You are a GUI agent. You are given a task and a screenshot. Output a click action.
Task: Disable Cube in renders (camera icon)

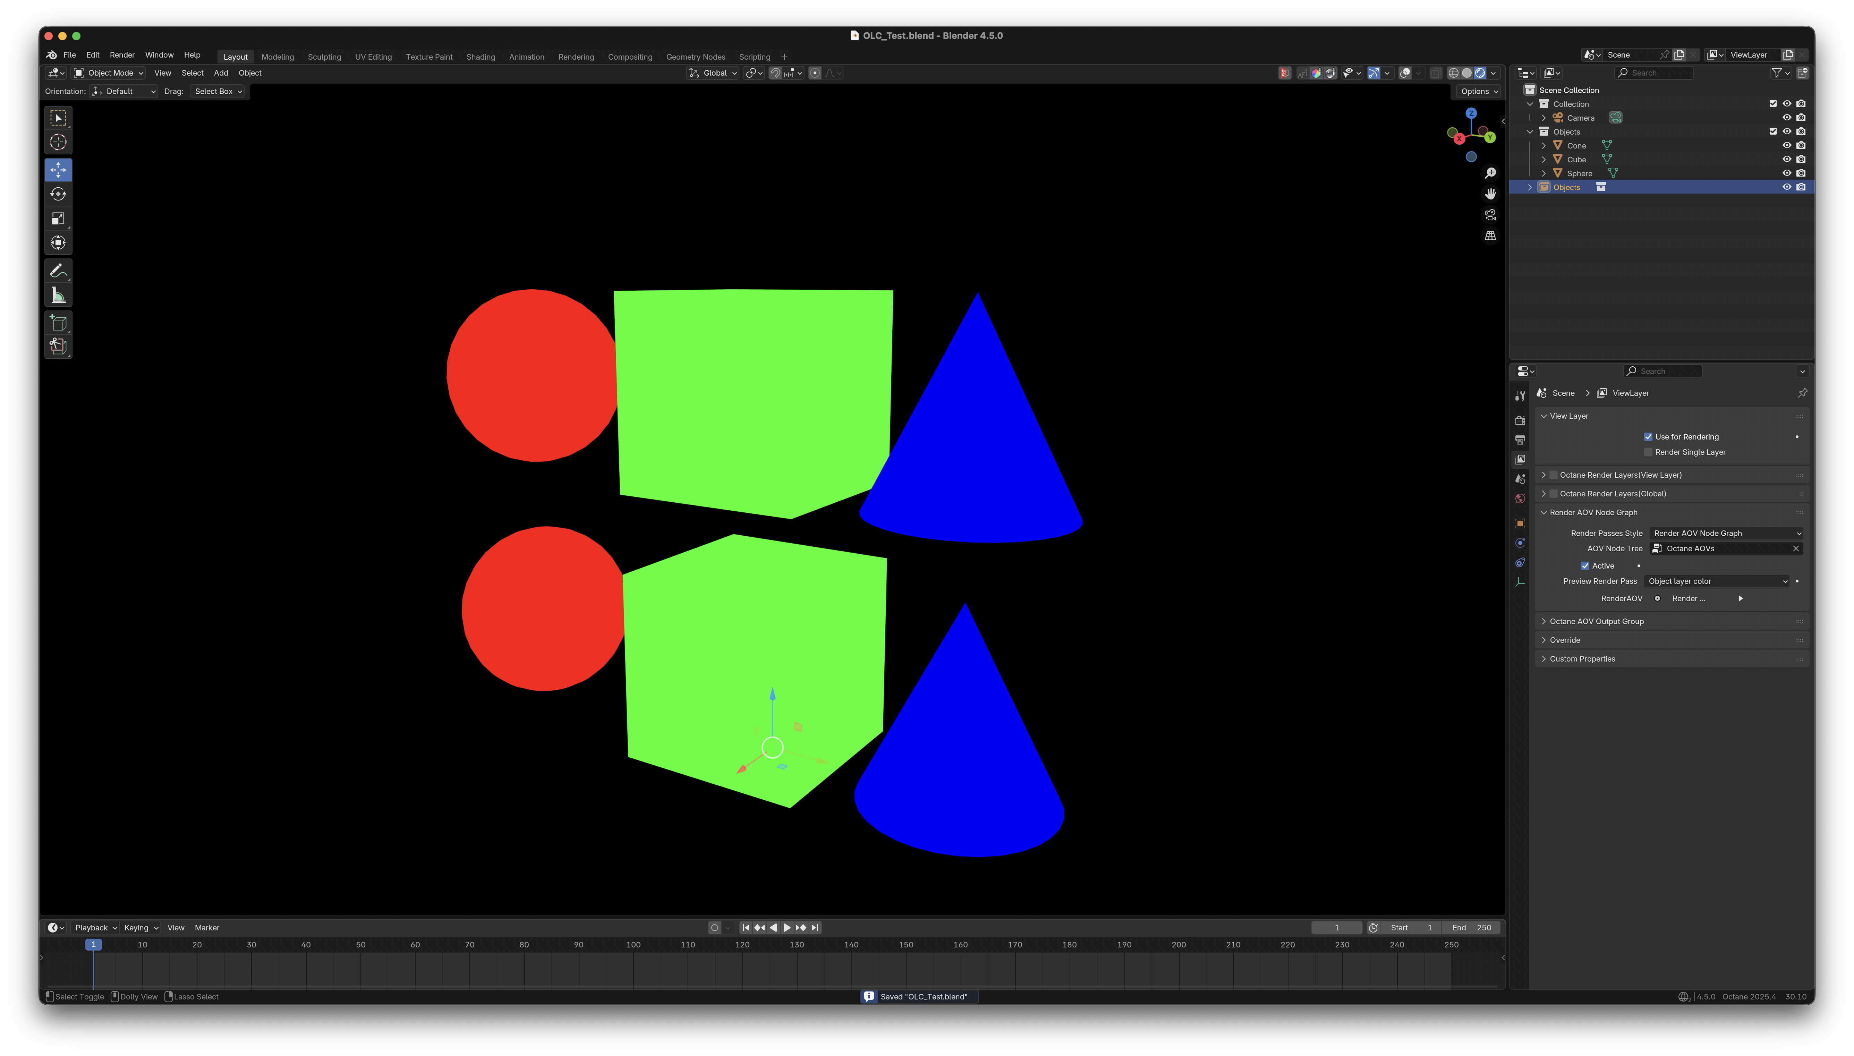(1800, 160)
